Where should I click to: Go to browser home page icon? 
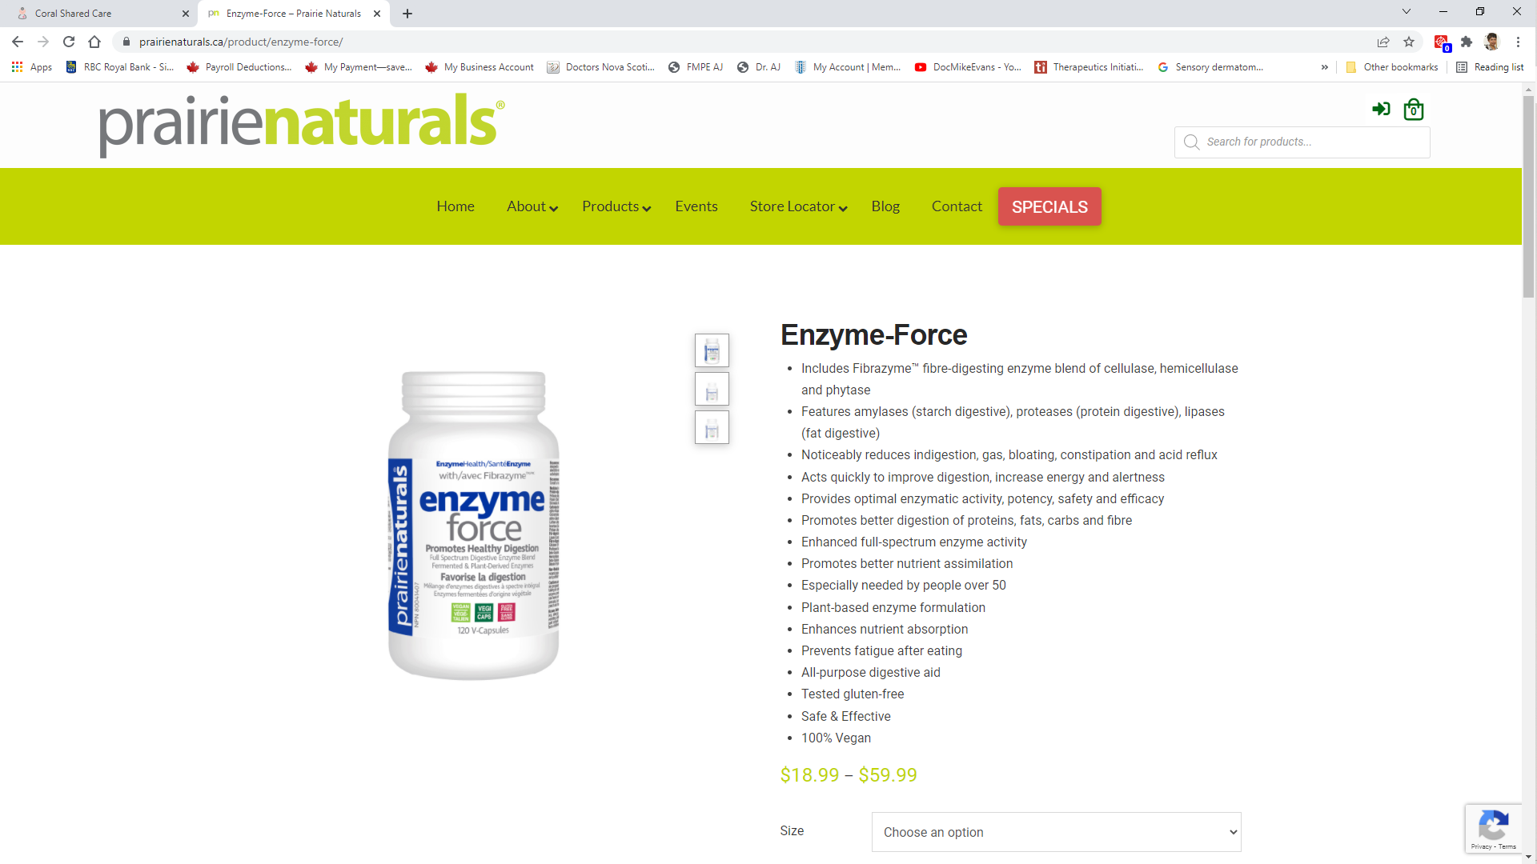pyautogui.click(x=94, y=42)
